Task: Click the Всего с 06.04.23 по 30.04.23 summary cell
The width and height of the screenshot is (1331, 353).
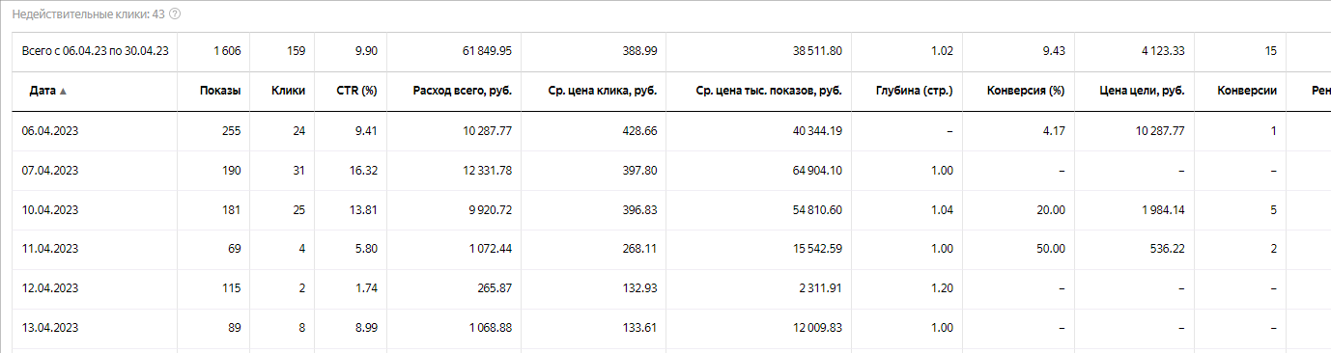Action: click(96, 51)
